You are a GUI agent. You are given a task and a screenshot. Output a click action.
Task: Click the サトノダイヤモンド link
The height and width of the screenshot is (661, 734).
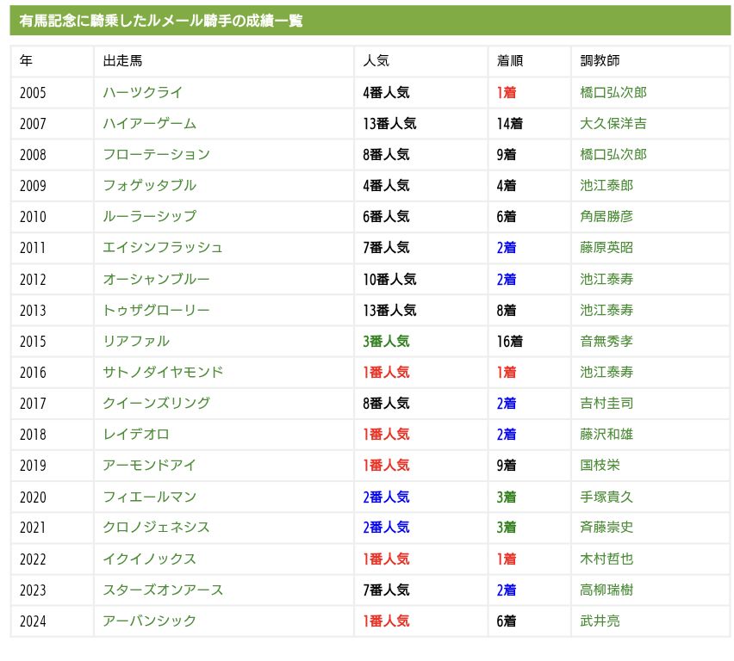(x=163, y=372)
